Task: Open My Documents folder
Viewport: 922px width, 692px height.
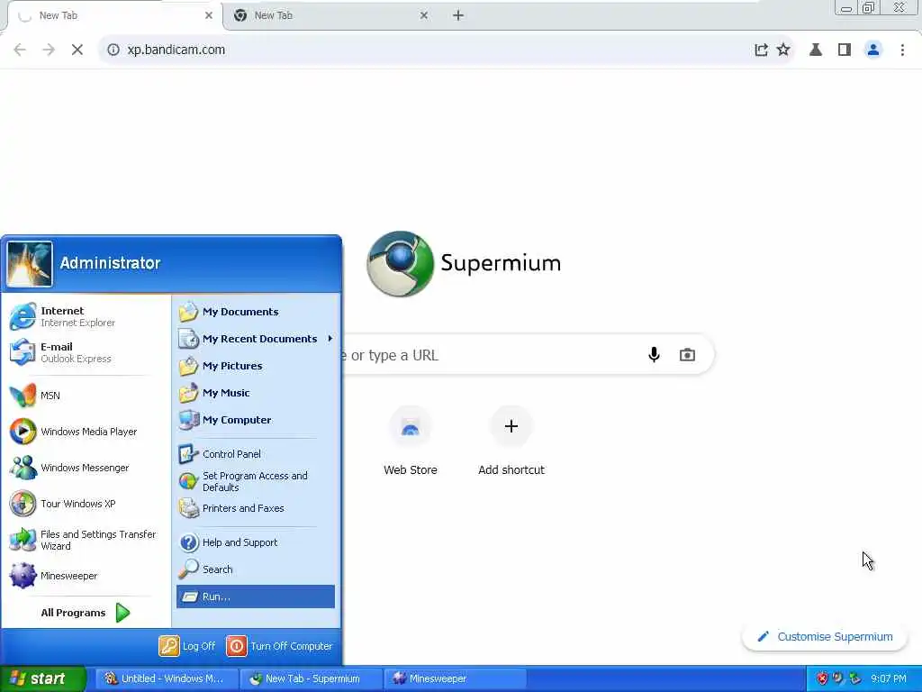Action: pyautogui.click(x=255, y=312)
